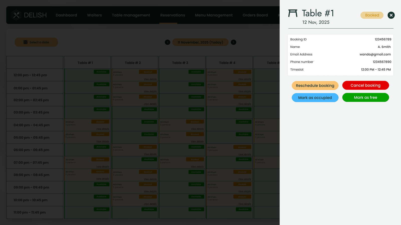Click the 12 Nov, 2025 date text

click(316, 22)
